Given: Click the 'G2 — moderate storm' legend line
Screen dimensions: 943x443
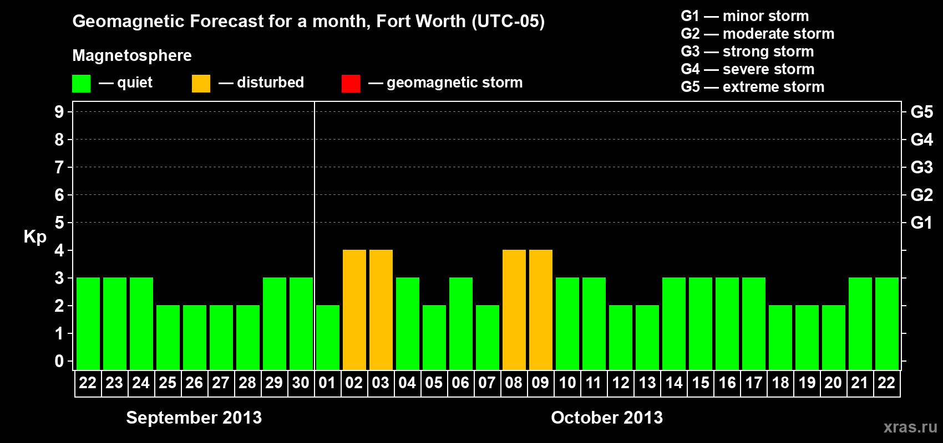Looking at the screenshot, I should [758, 34].
